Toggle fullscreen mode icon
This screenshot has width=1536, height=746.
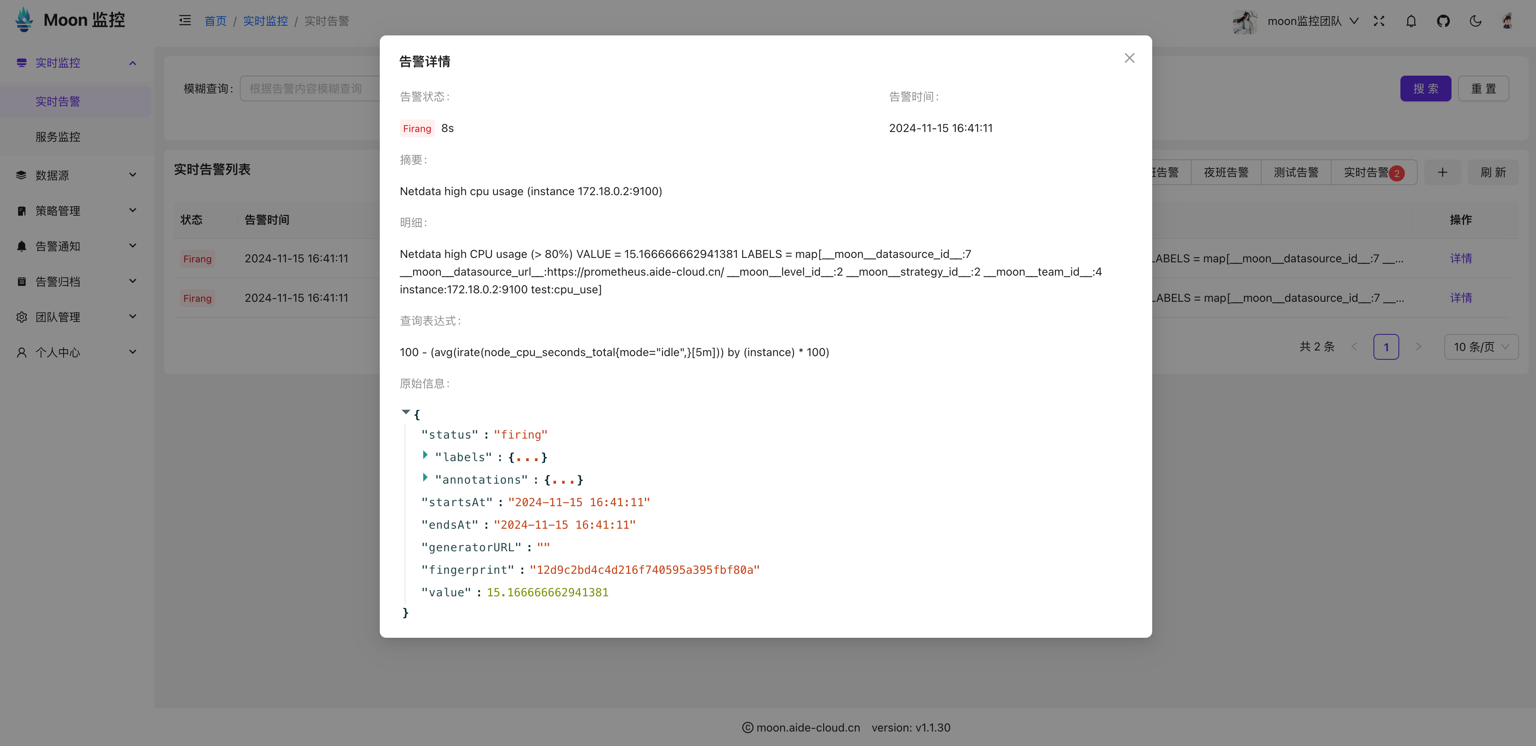tap(1379, 21)
